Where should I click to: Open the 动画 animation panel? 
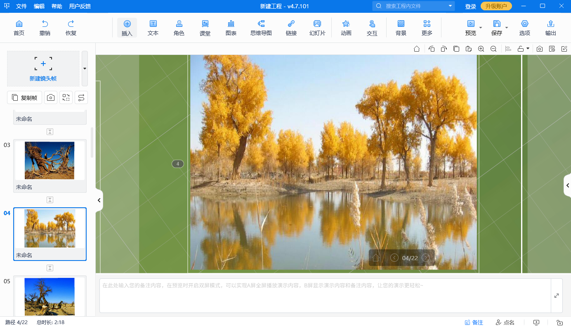click(346, 28)
